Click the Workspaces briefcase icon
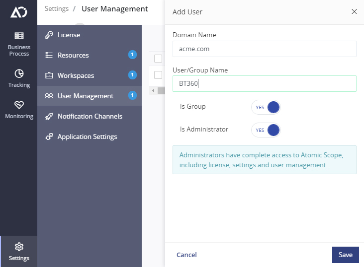This screenshot has width=364, height=267. (49, 75)
